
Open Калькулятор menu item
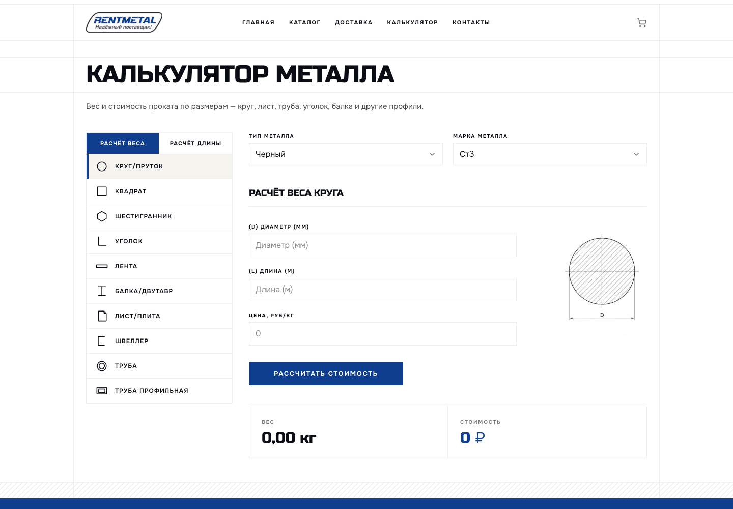[x=412, y=22]
